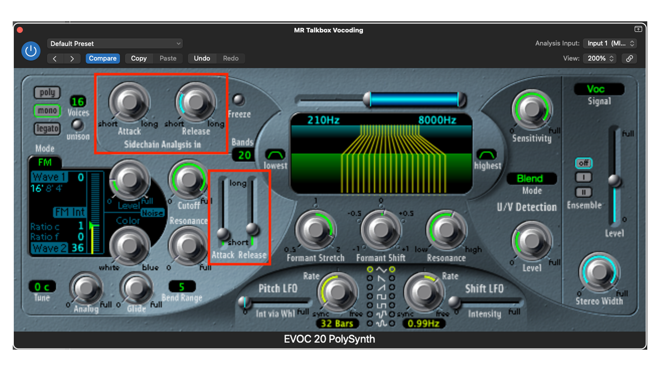The image size is (660, 371).
Task: Set Ensemble to off
Action: click(584, 163)
